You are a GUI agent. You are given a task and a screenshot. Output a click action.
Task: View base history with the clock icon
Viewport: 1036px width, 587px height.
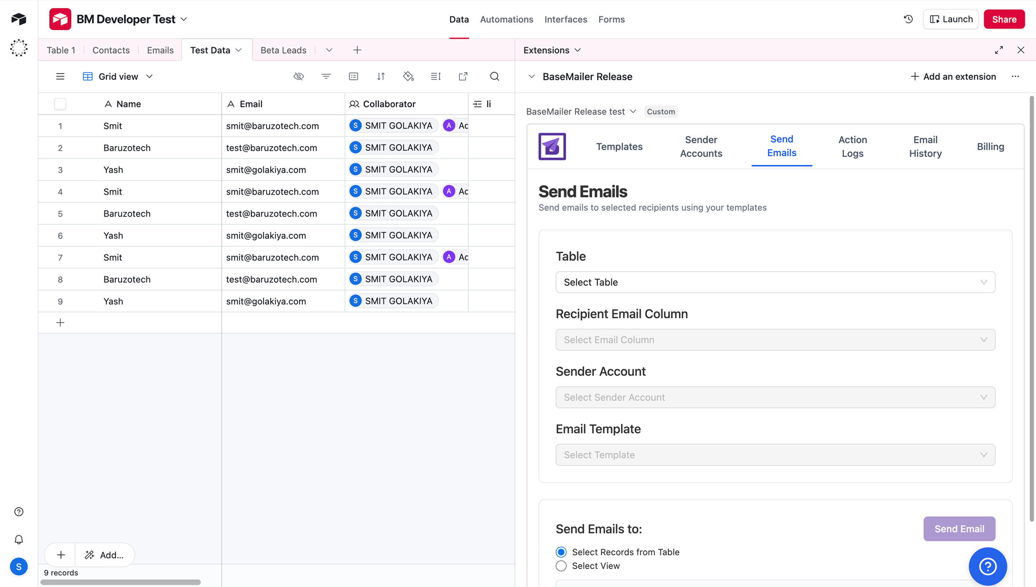[x=908, y=19]
